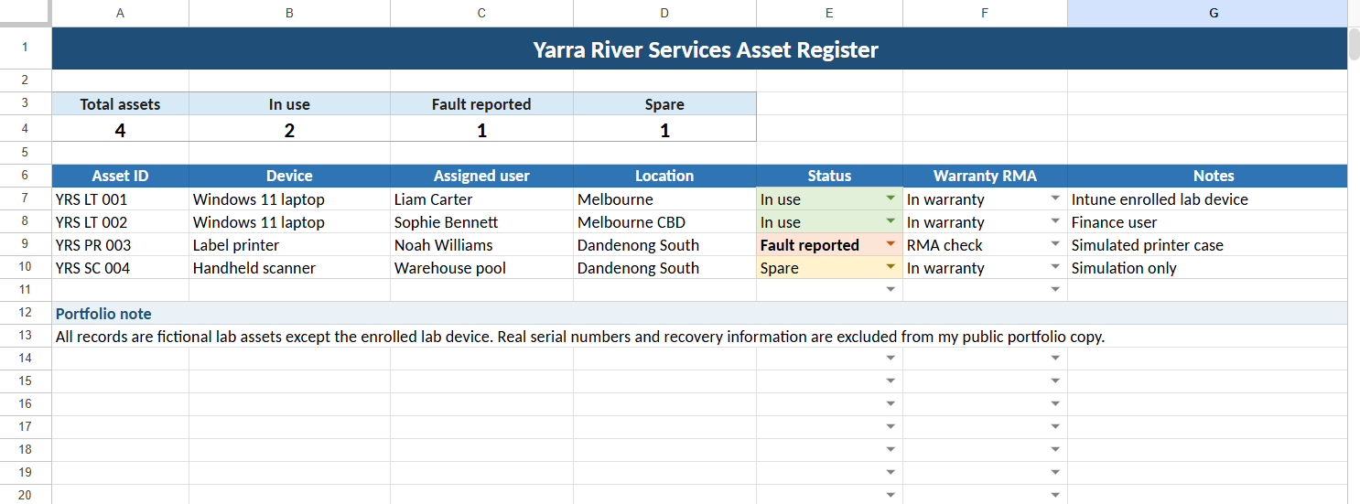Select column C header

pos(482,13)
